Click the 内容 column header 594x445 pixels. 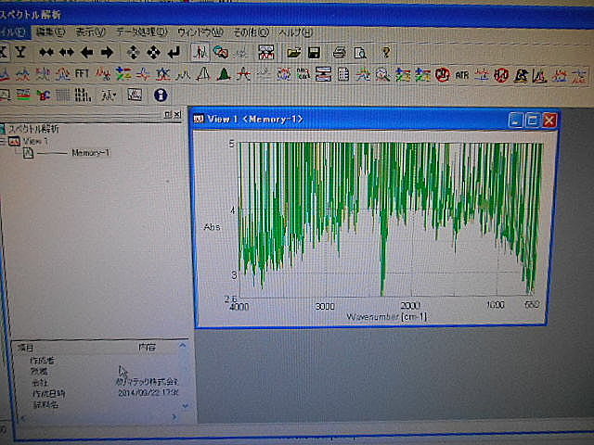[147, 347]
